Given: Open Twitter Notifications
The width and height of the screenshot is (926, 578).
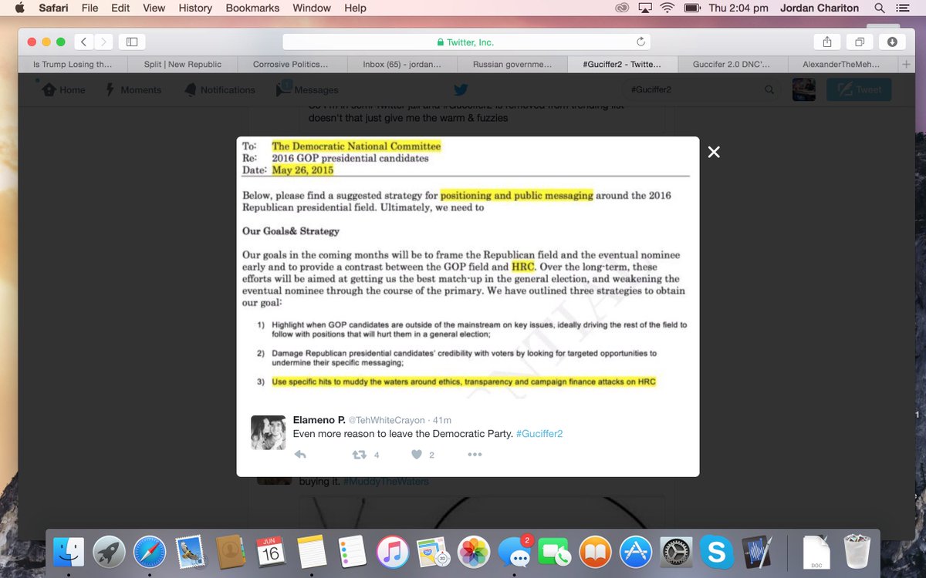Looking at the screenshot, I should coord(219,89).
